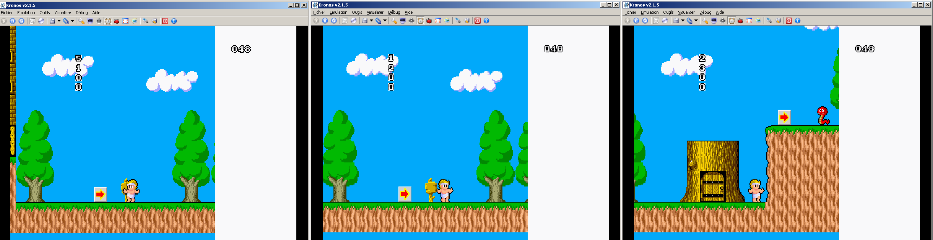
Task: Click red quit icon in score 1200 window
Action: coord(478,21)
